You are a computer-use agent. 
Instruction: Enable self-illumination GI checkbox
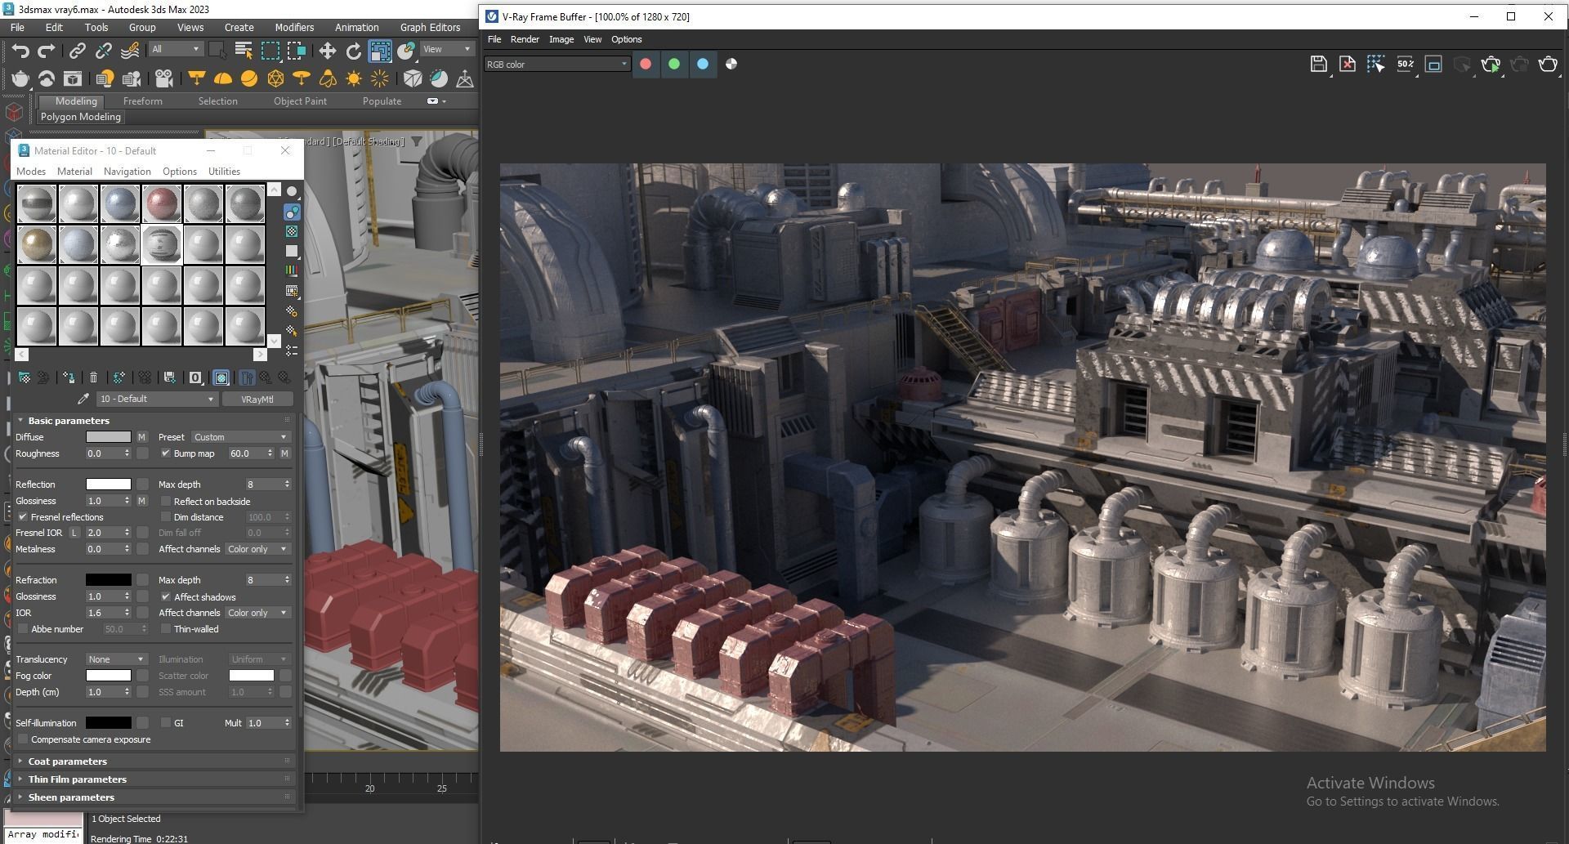tap(166, 723)
